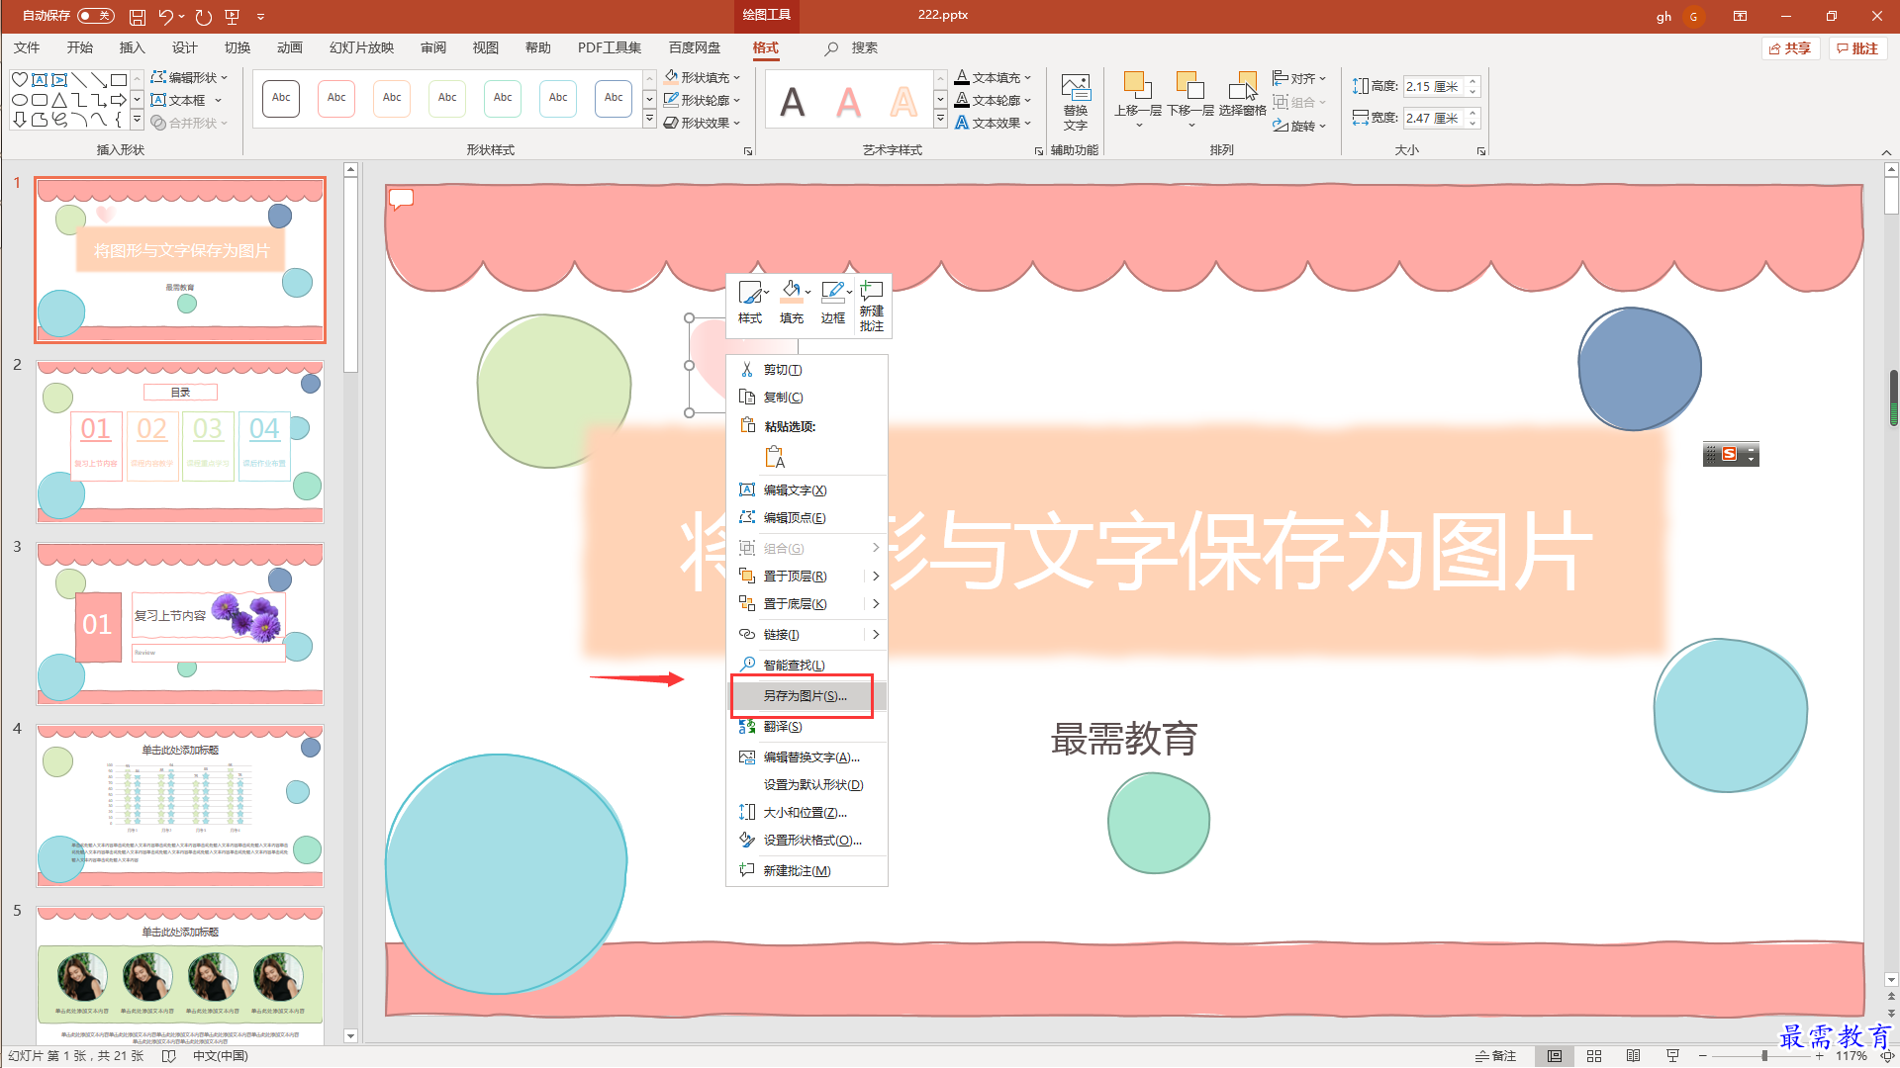
Task: Switch to the 幻灯片放映 tab
Action: (x=361, y=47)
